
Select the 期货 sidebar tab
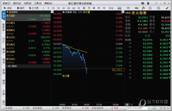pyautogui.click(x=4, y=82)
